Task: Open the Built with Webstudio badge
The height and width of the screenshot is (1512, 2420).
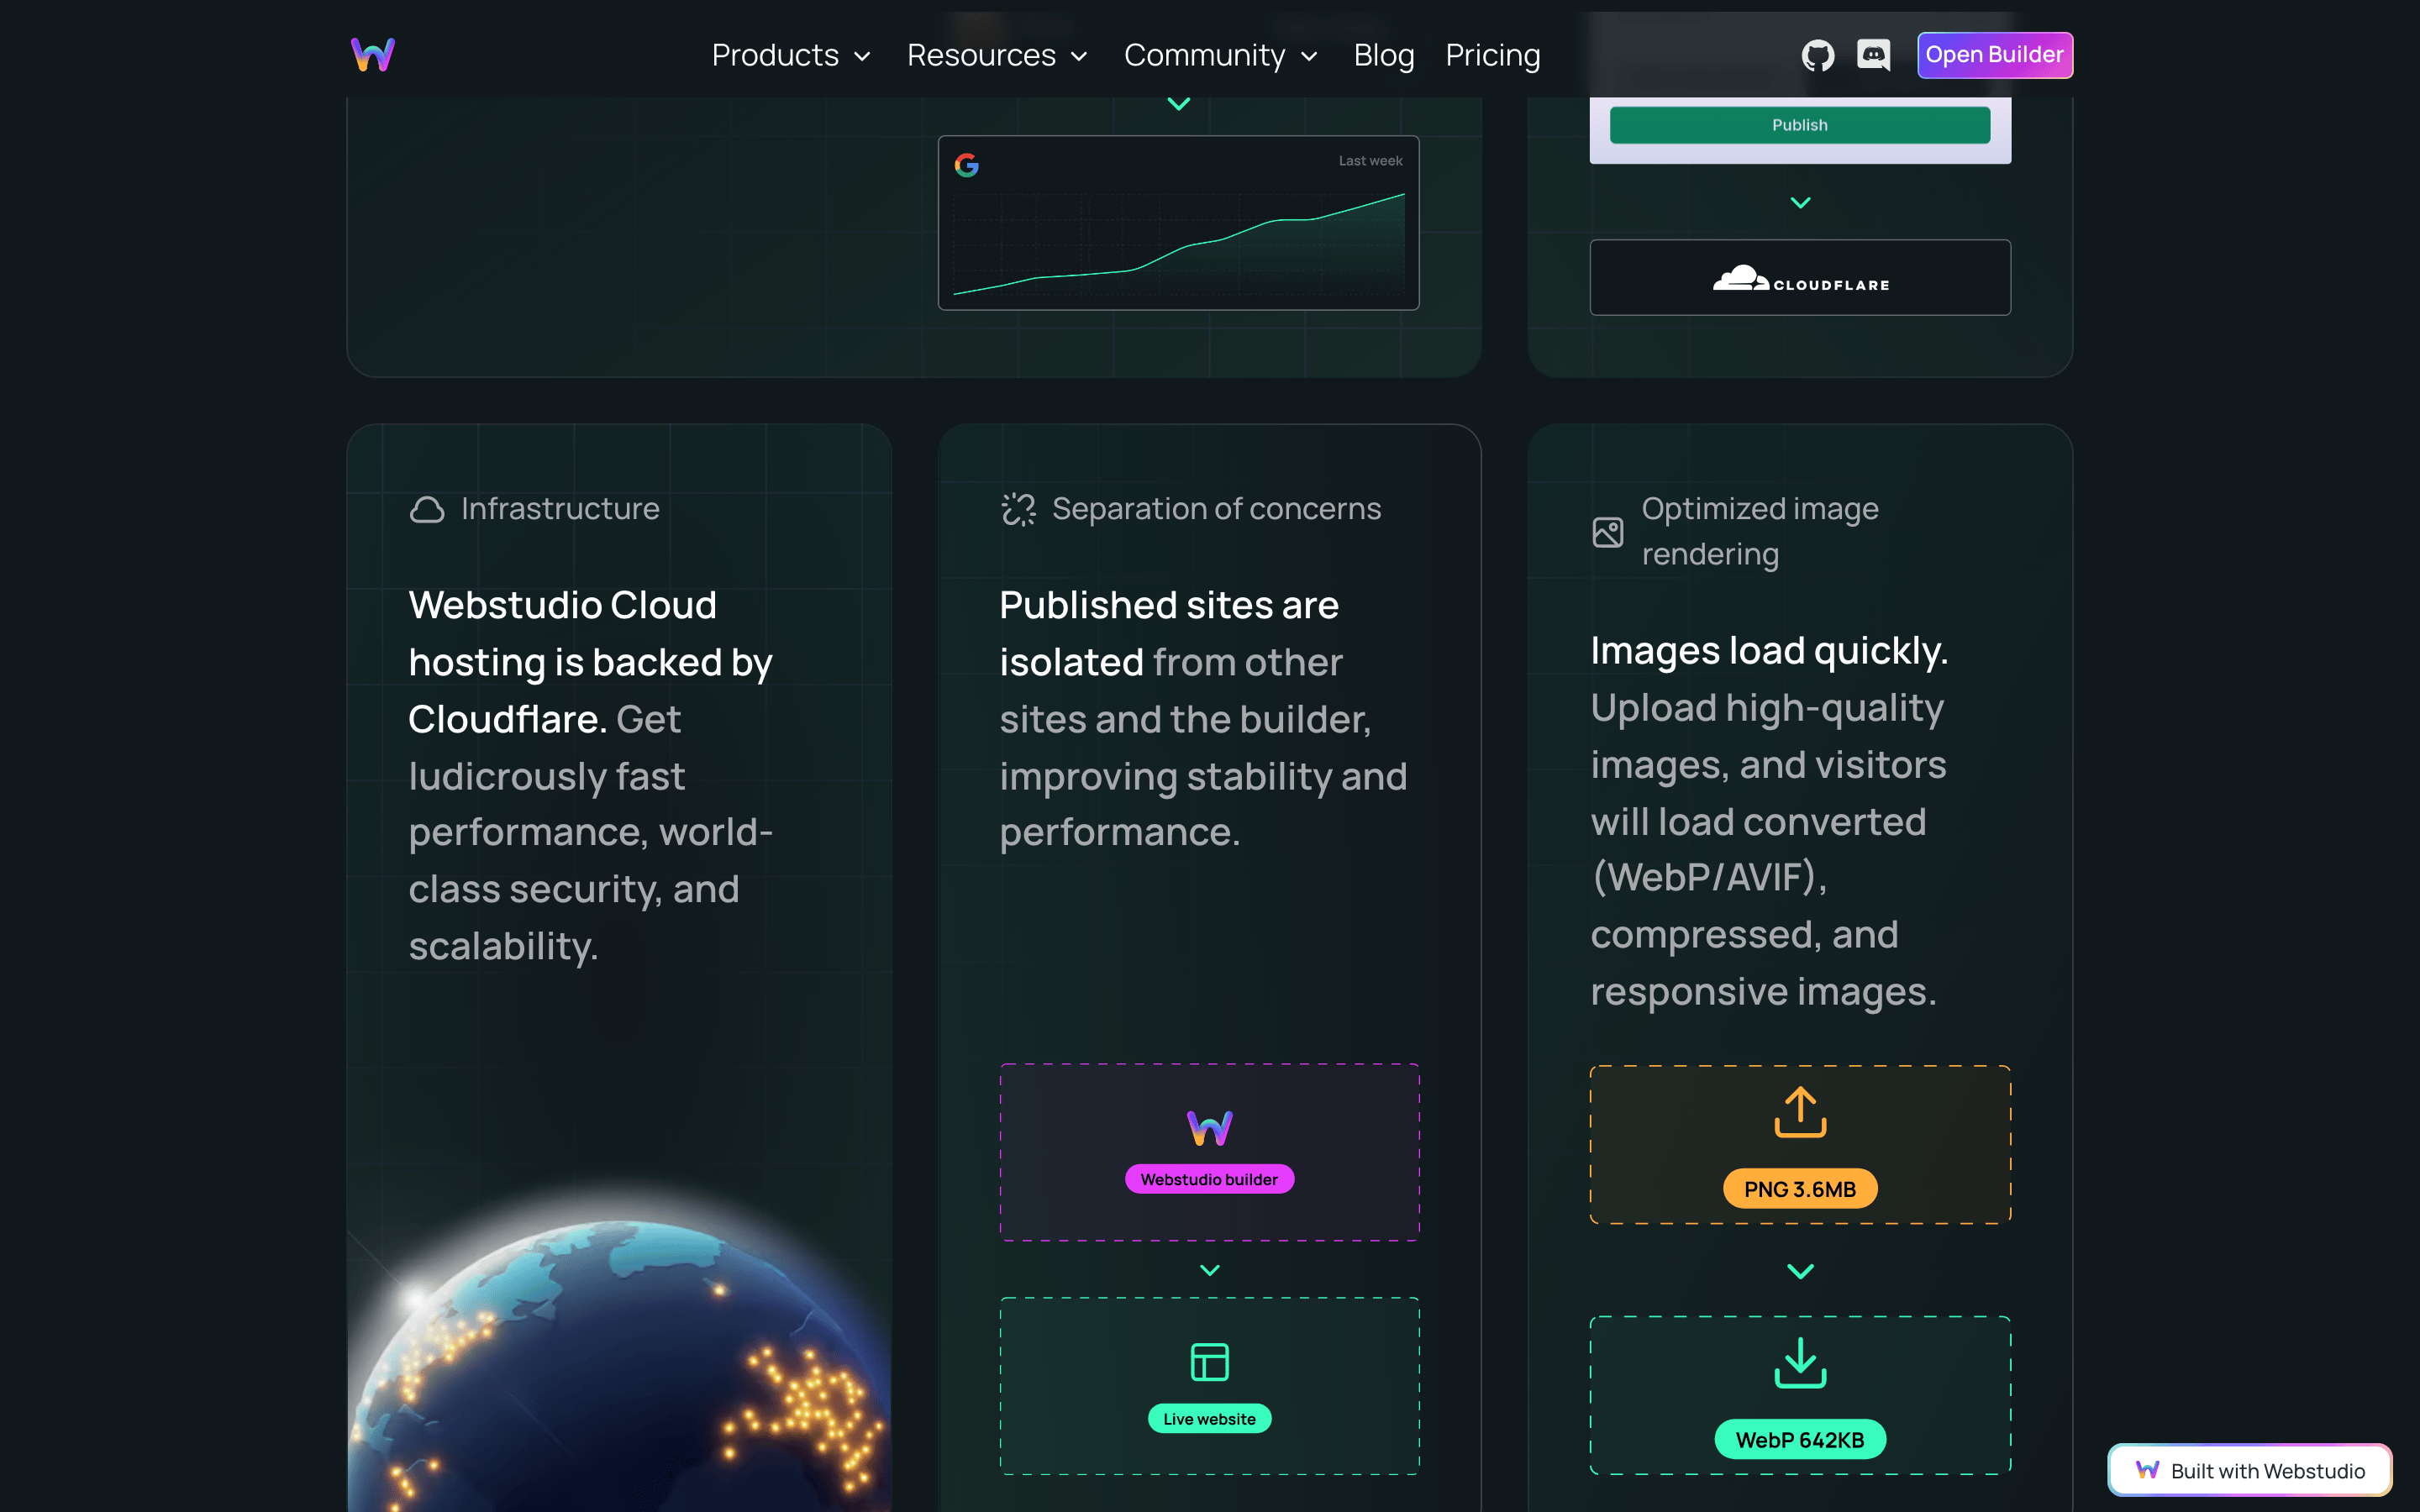Action: [2249, 1470]
